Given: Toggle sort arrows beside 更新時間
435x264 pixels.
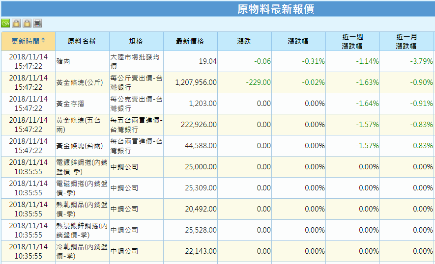Looking at the screenshot, I should click(x=43, y=41).
